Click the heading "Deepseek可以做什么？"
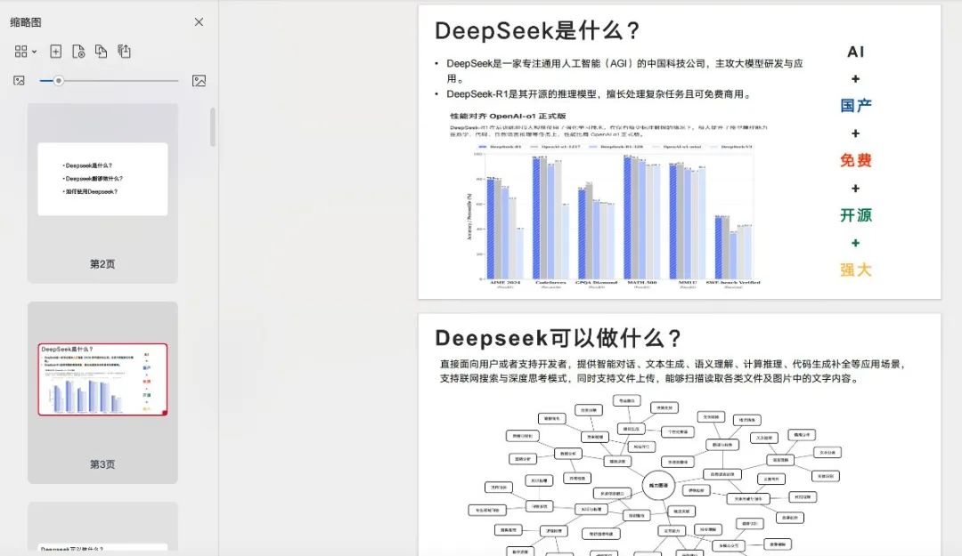 (558, 338)
